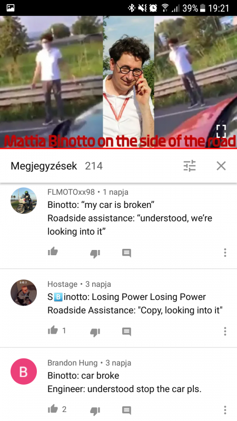The image size is (237, 421).
Task: Like FLMOTOxx98's comment with thumbs up
Action: coord(53,252)
